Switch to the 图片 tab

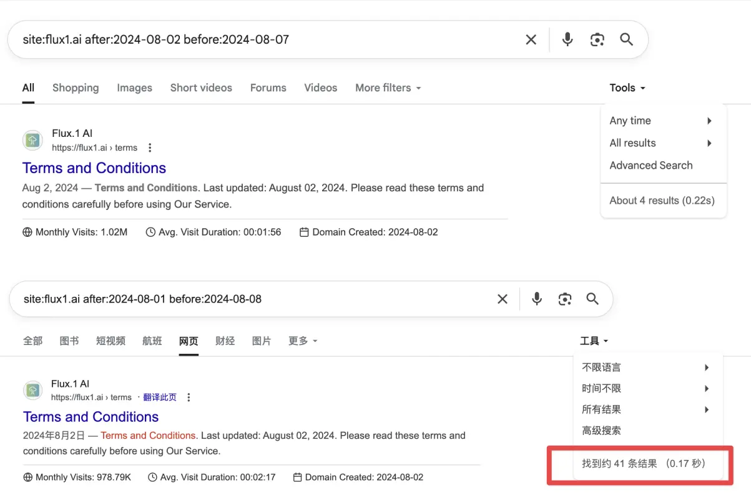(x=262, y=341)
